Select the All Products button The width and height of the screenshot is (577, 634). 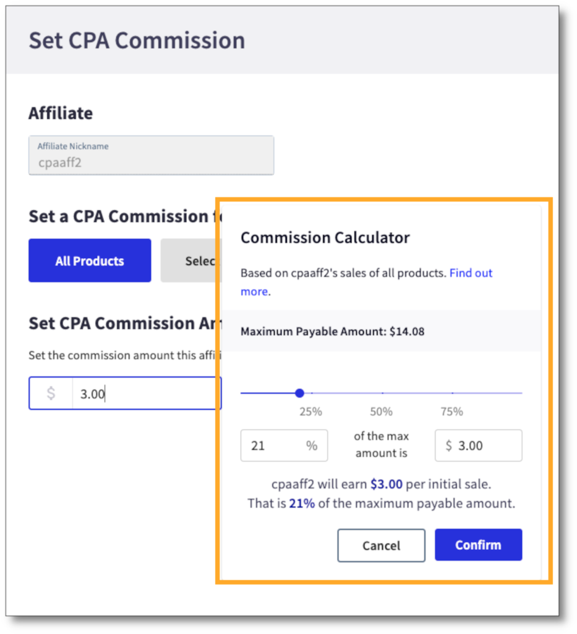tap(90, 261)
